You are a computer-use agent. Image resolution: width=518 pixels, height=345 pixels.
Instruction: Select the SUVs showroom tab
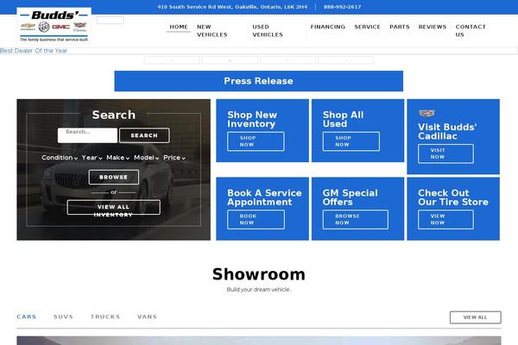[63, 317]
